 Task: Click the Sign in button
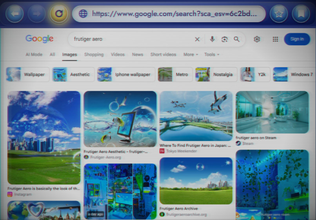(x=297, y=39)
